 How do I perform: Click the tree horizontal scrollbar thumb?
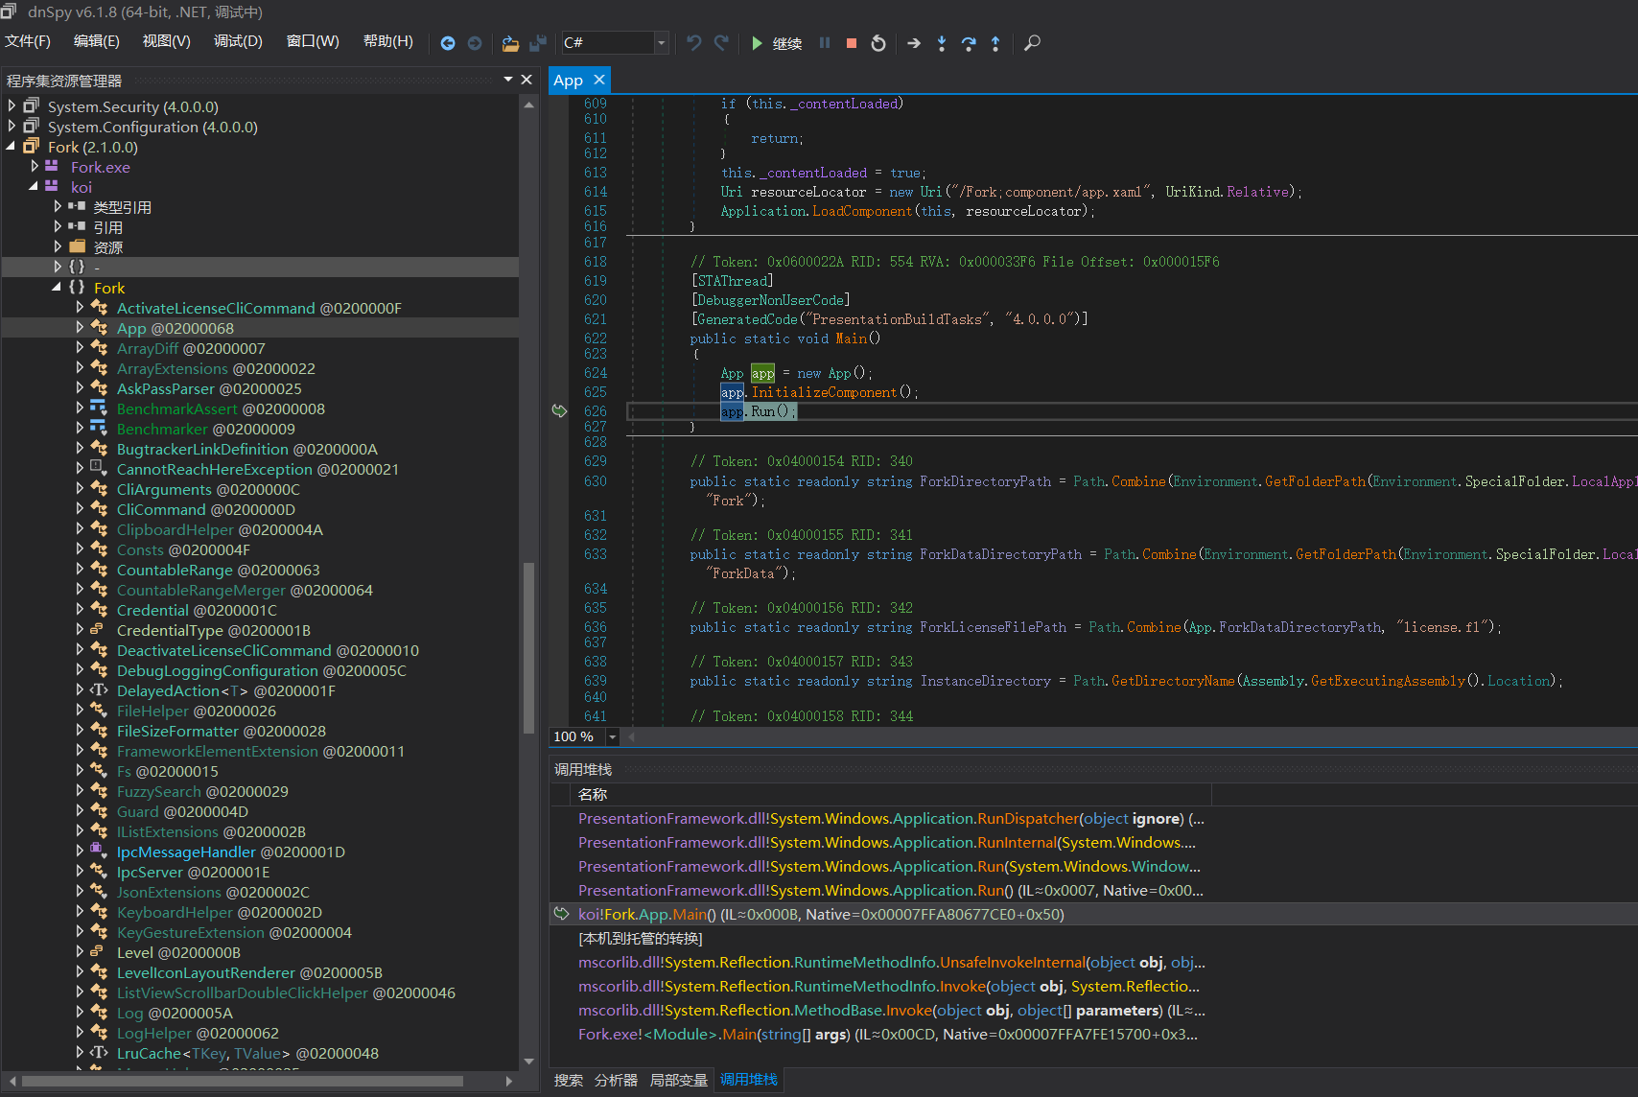243,1081
